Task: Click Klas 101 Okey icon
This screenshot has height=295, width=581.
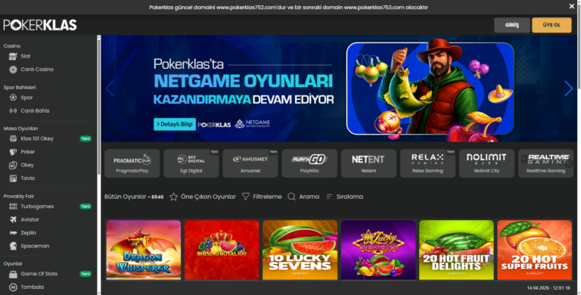Action: 13,138
